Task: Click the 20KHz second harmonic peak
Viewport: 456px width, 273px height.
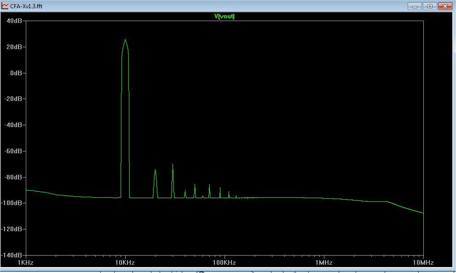Action: coord(155,170)
